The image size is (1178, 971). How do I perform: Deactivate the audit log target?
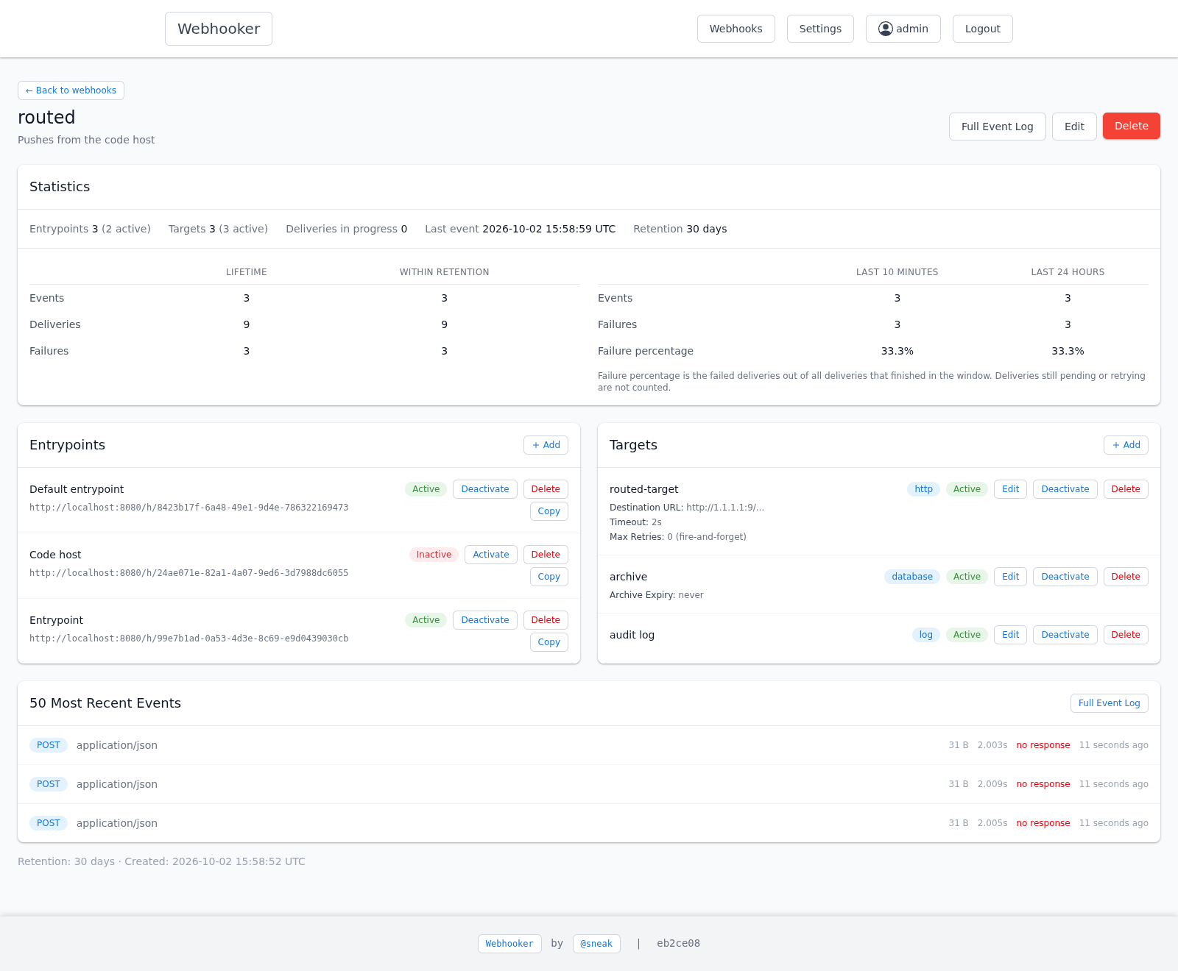click(1065, 635)
